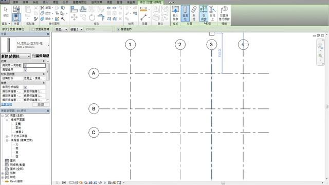Click the drawing area horizontal scrollbar thumb
Screen dimensions: 329x185
[223, 183]
